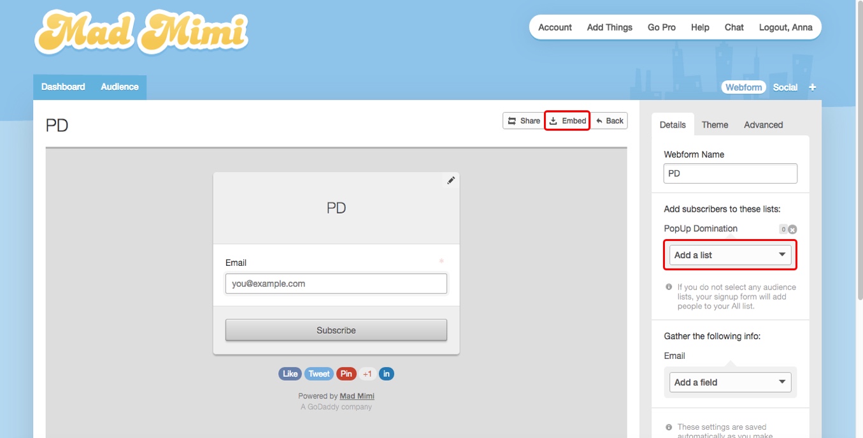Open the Add Things menu
This screenshot has width=863, height=438.
[610, 27]
